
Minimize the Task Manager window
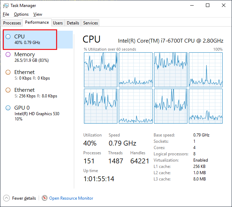(x=192, y=5)
